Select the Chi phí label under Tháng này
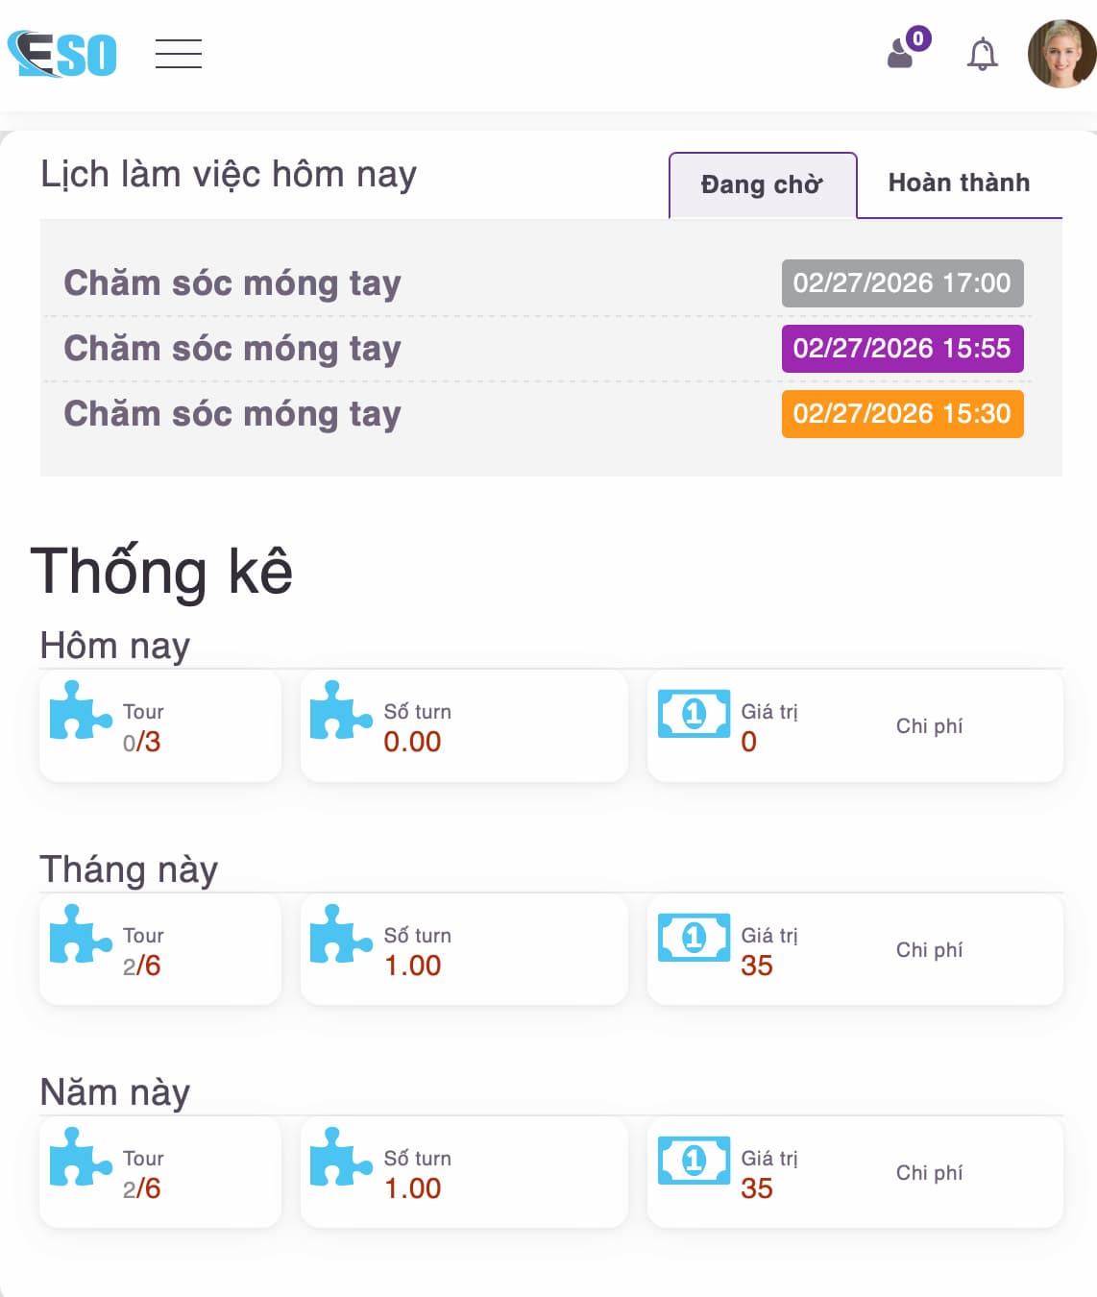The image size is (1097, 1297). pos(928,950)
